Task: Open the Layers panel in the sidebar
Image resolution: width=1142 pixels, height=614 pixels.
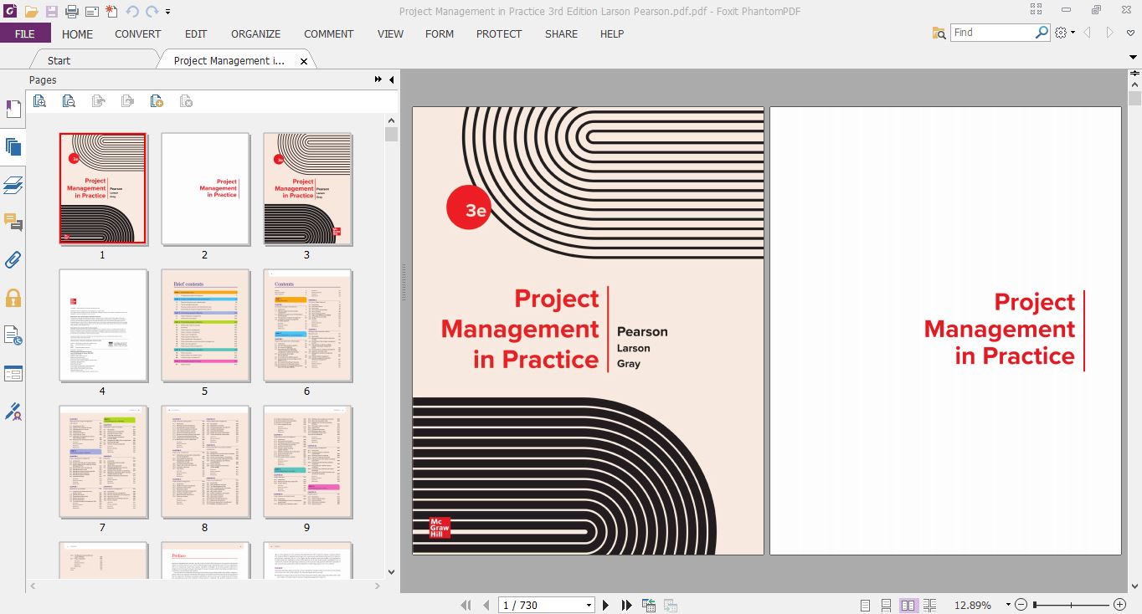Action: pos(13,185)
